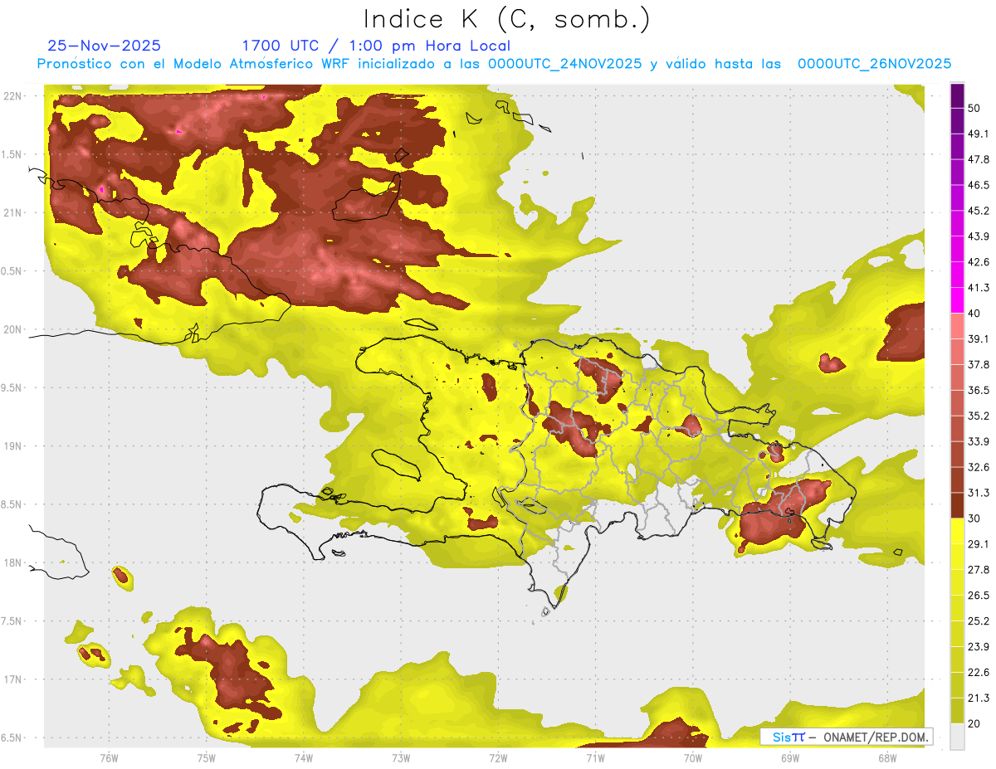This screenshot has height=769, width=996.
Task: Click the '22N' latitude axis label
Action: [x=12, y=95]
